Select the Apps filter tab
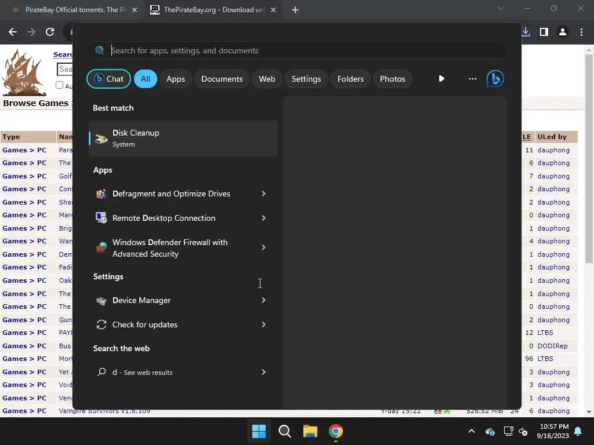Image resolution: width=594 pixels, height=445 pixels. tap(175, 79)
